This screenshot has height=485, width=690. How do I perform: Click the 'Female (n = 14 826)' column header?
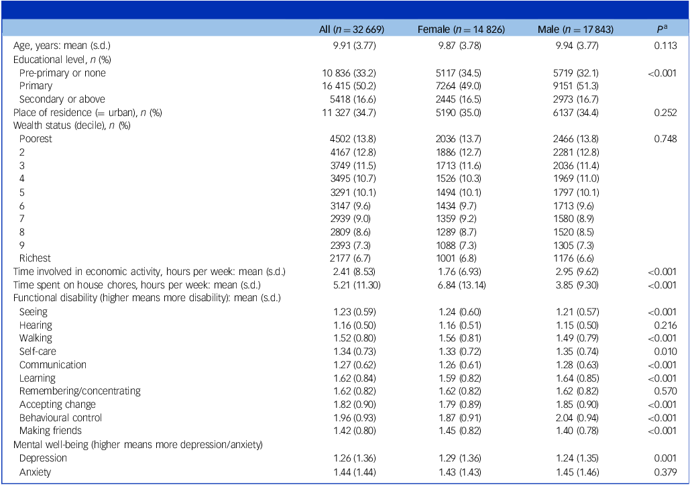[461, 30]
